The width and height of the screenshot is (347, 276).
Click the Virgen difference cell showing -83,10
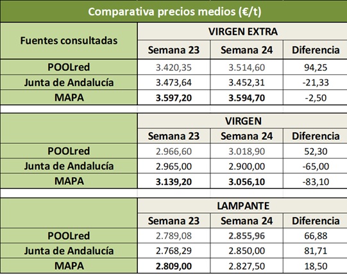316,182
